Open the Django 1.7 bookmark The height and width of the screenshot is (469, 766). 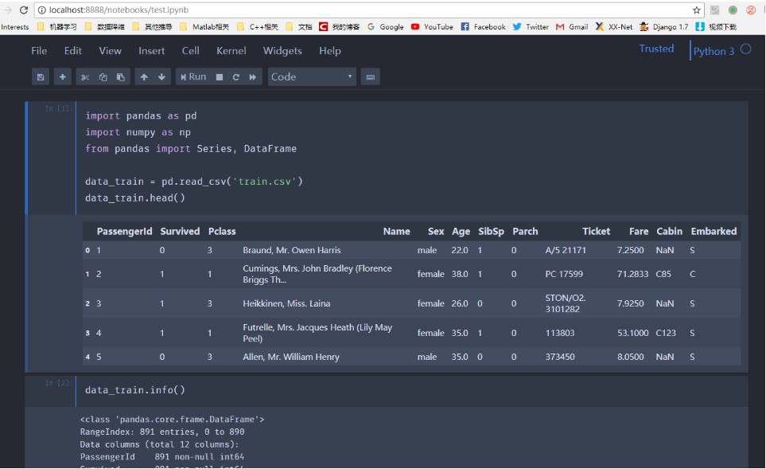(664, 27)
